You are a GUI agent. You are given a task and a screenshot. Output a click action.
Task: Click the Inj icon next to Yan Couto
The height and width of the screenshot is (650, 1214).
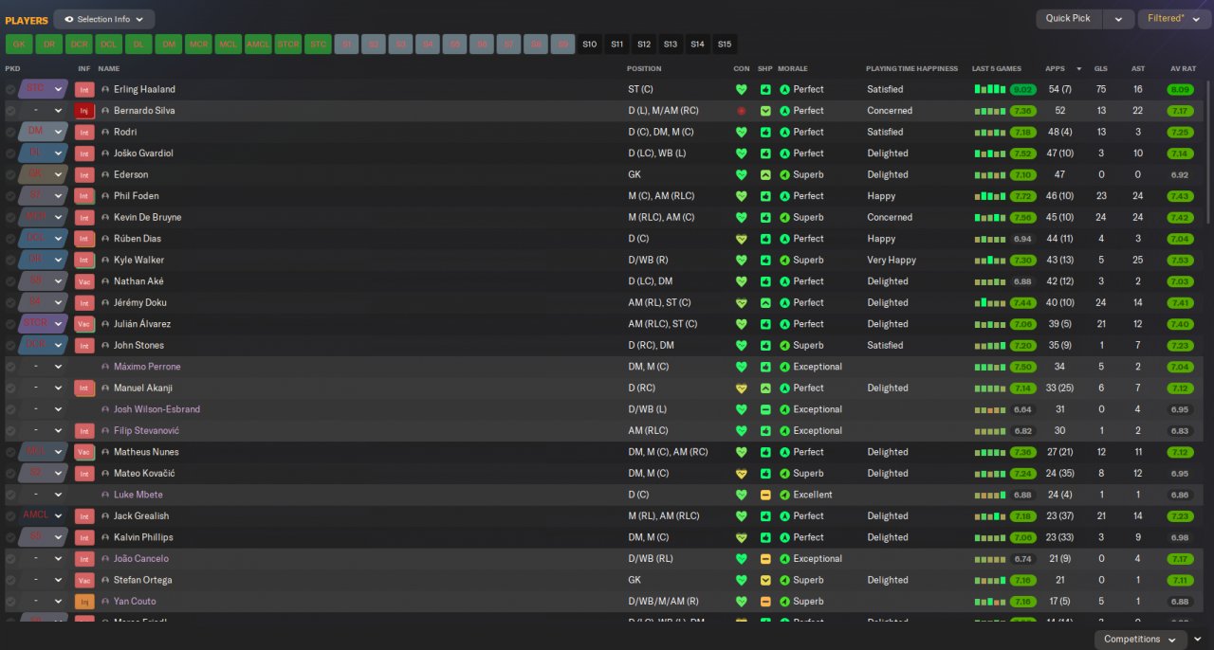pyautogui.click(x=84, y=602)
